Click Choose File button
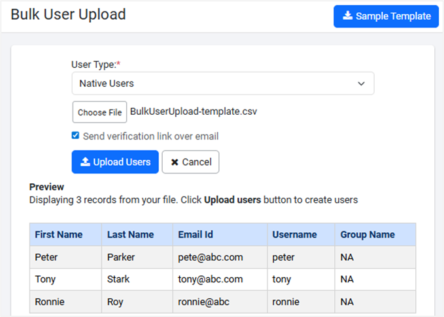 [99, 112]
